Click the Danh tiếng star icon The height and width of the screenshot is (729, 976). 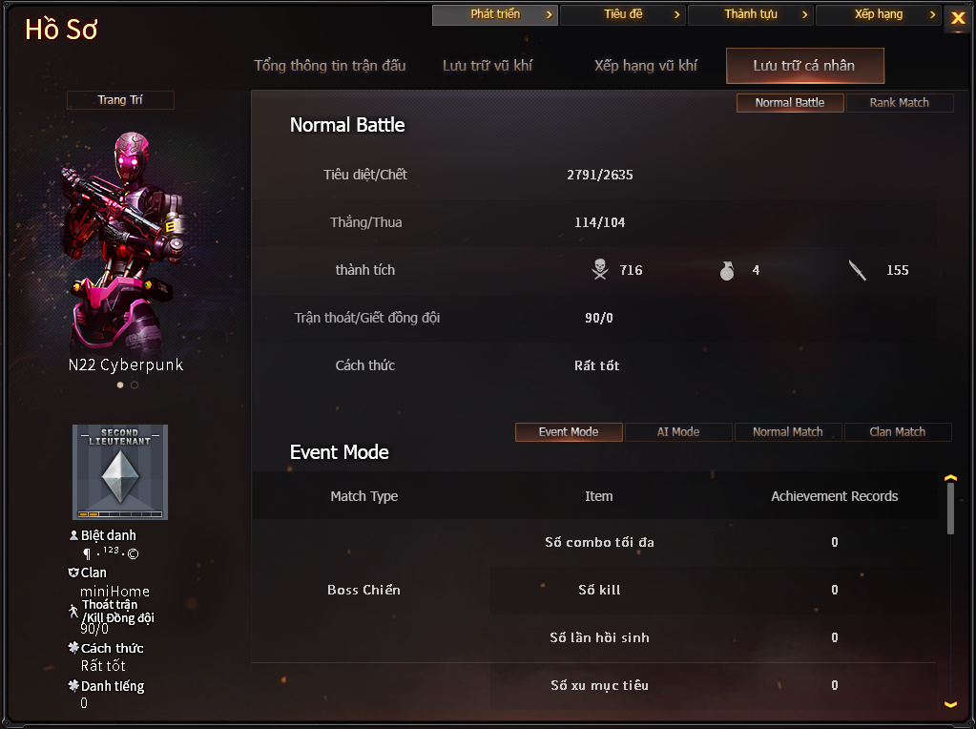point(73,685)
